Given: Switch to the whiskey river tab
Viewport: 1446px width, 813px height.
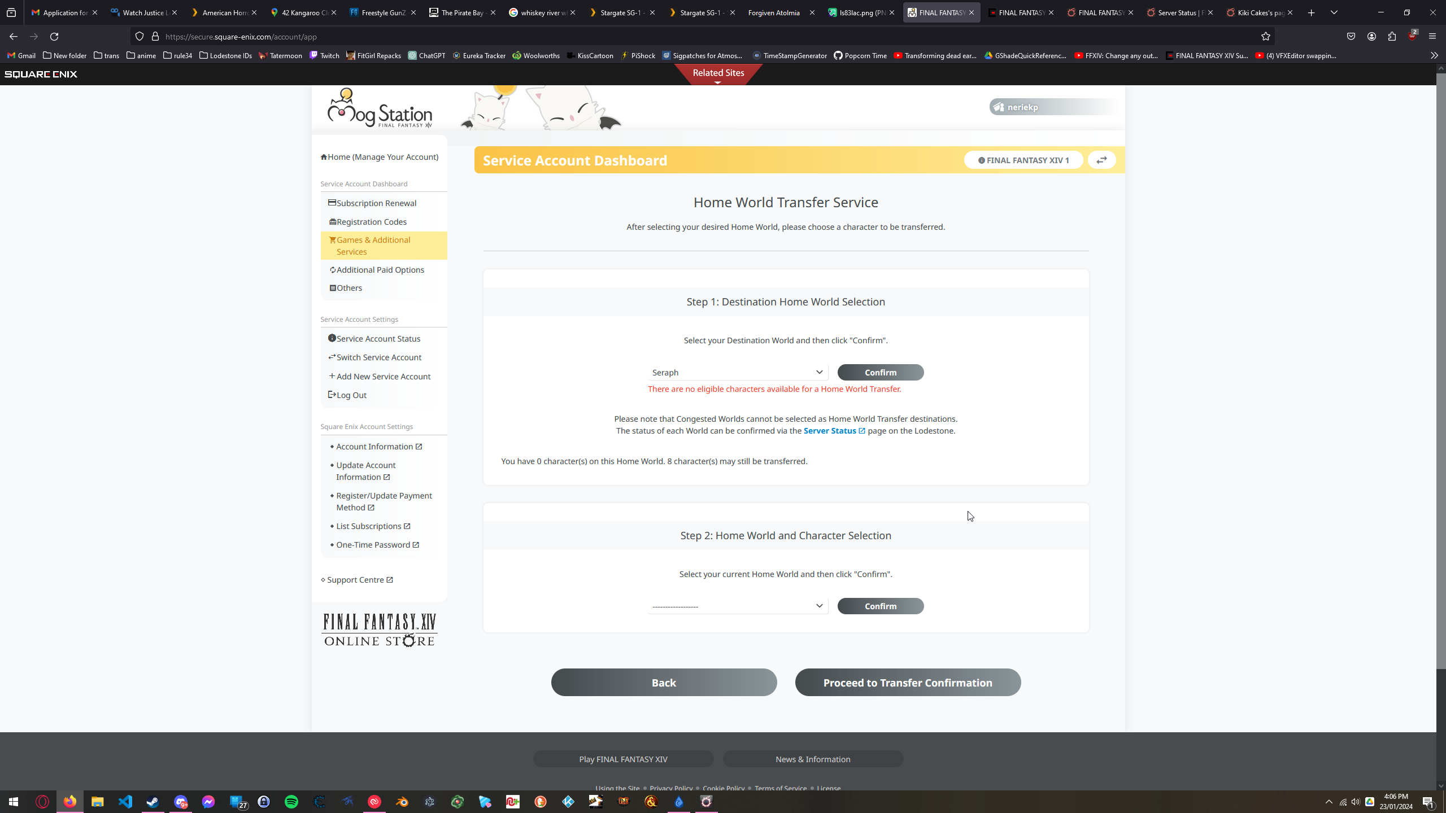Looking at the screenshot, I should (541, 12).
